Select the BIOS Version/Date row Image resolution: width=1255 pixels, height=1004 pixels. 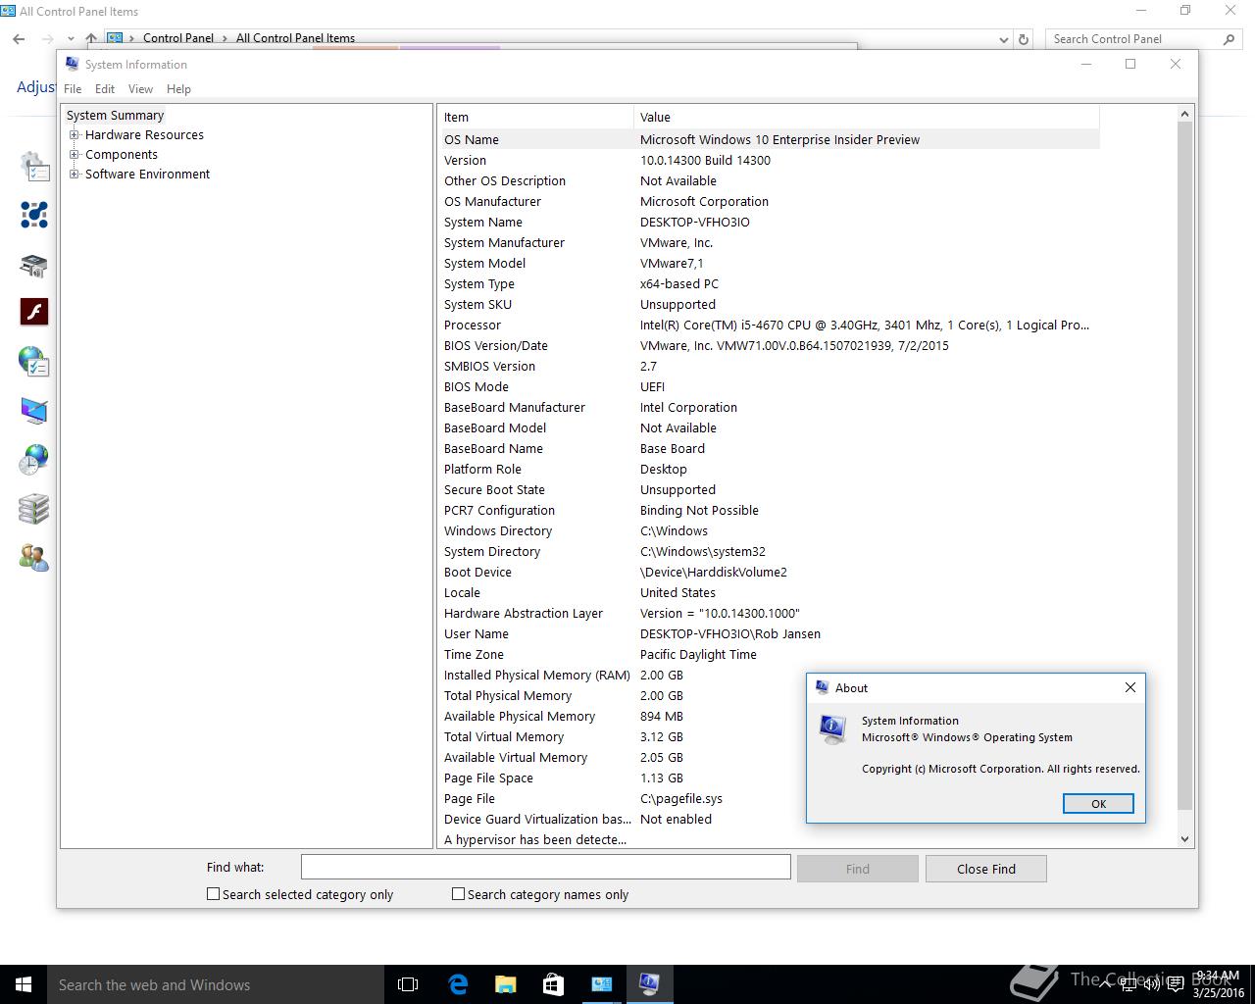(x=770, y=345)
